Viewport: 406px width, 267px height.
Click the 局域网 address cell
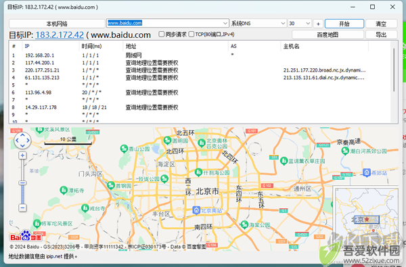[133, 55]
